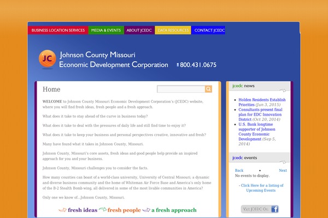
Task: Go Back in the events calendar
Action: click(x=239, y=171)
